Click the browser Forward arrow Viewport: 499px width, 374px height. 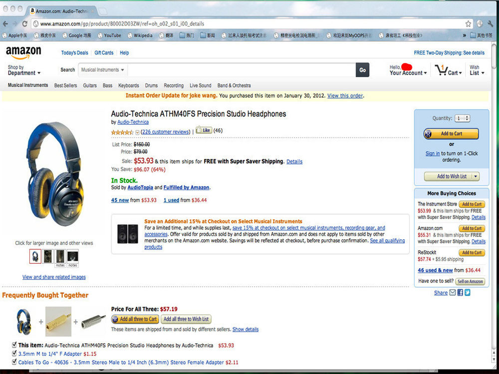click(x=15, y=24)
